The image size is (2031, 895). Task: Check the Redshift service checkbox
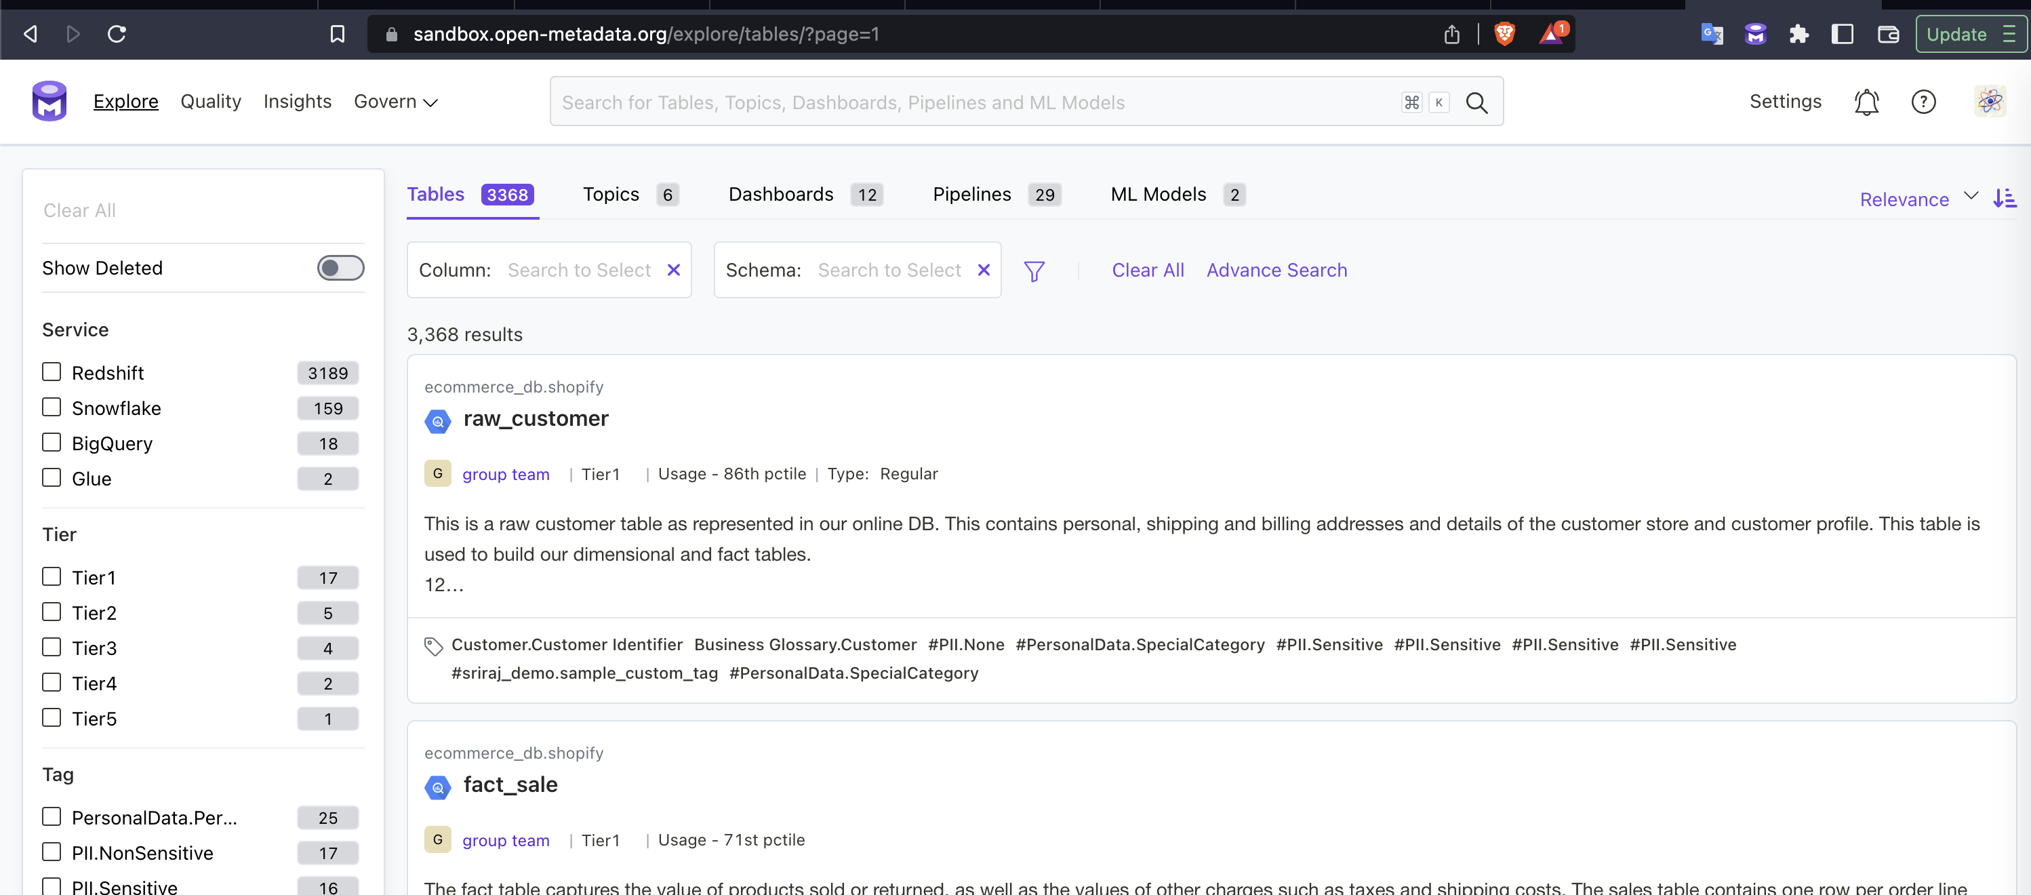point(52,372)
